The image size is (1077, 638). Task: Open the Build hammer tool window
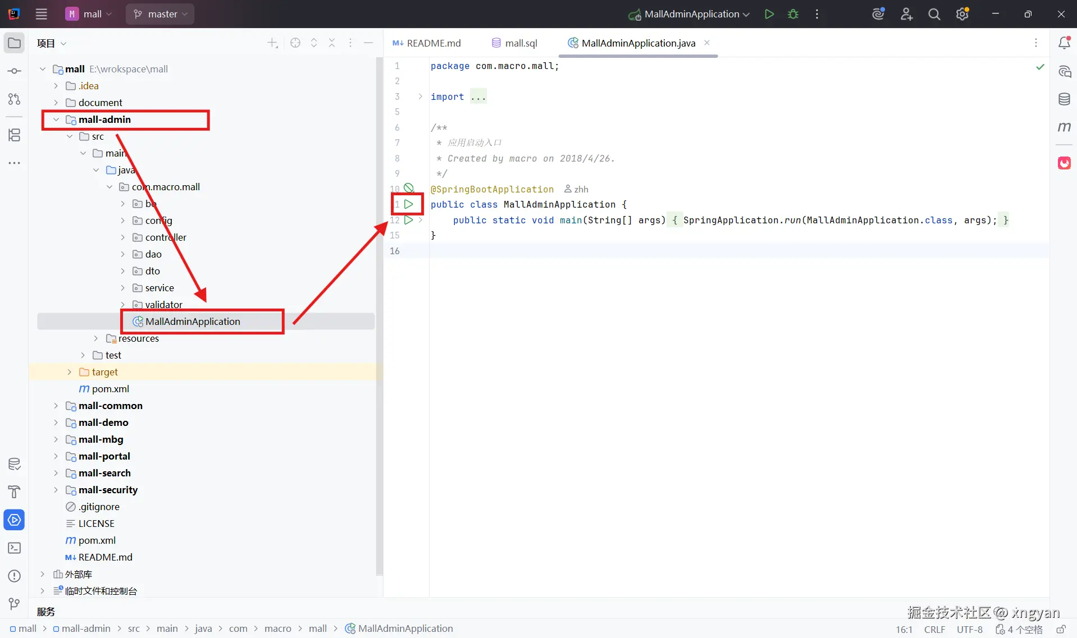[14, 492]
